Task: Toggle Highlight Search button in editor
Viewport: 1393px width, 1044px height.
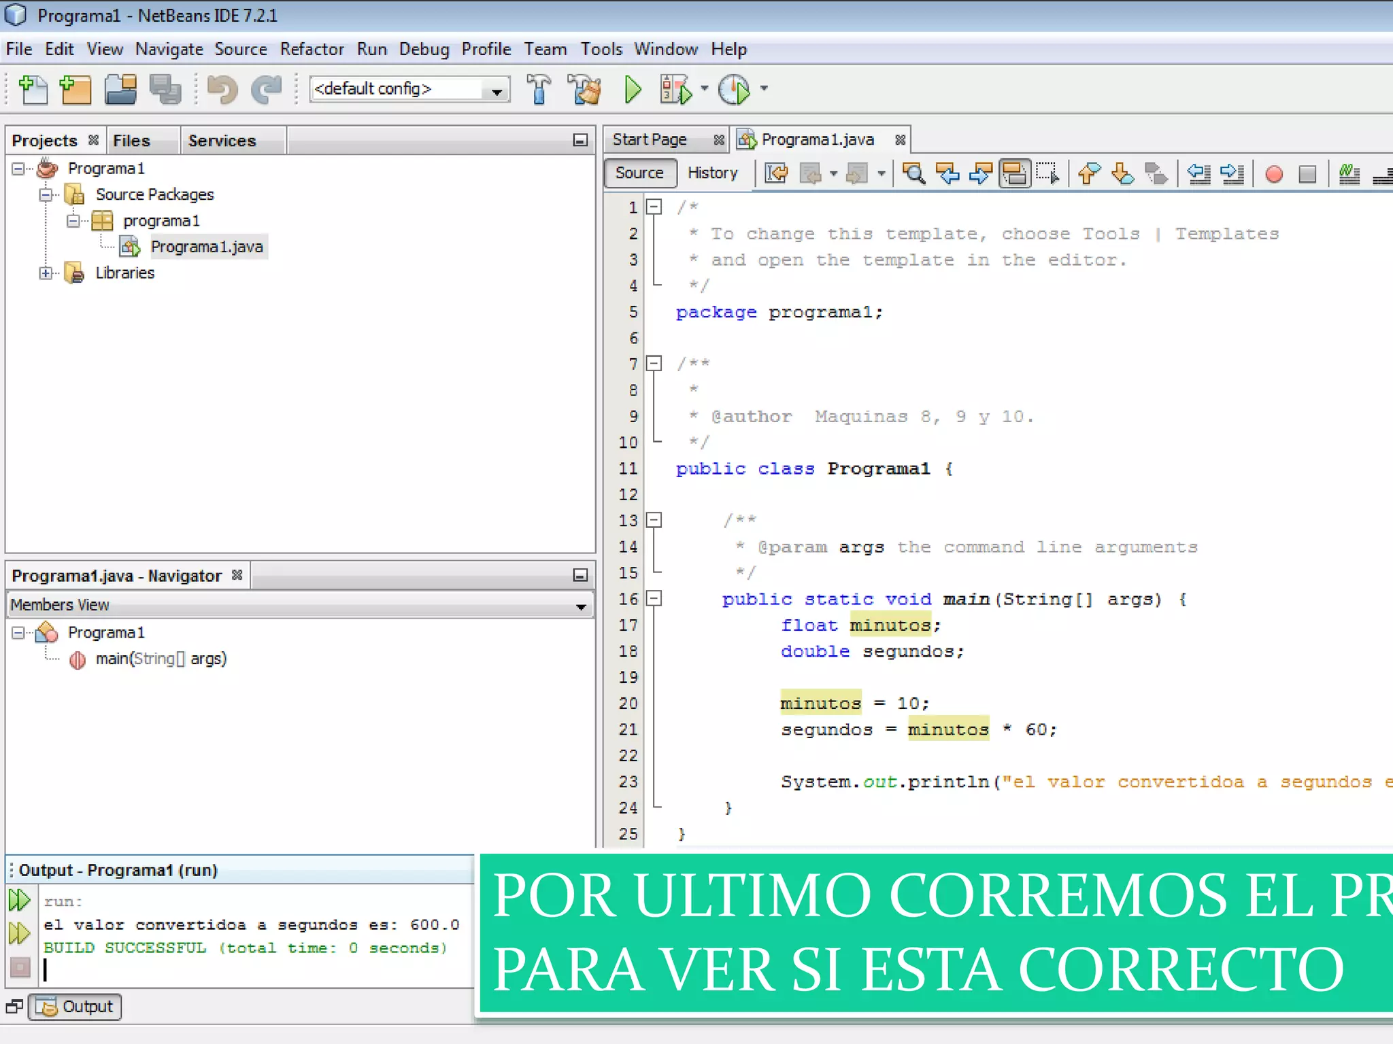Action: point(1014,174)
